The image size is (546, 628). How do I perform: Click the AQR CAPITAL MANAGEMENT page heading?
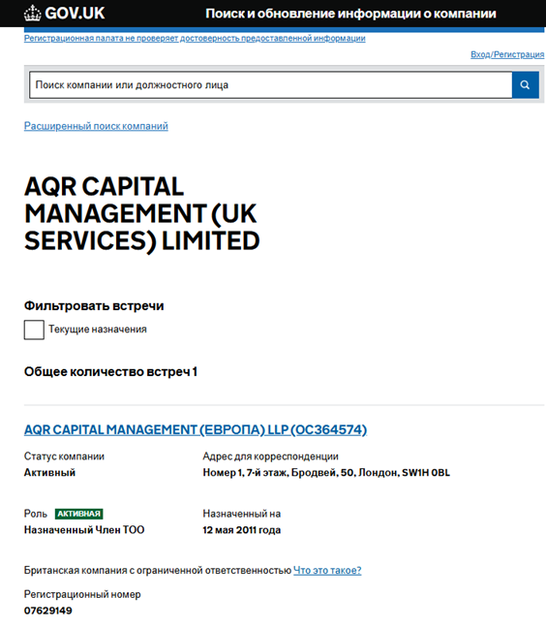pos(142,214)
